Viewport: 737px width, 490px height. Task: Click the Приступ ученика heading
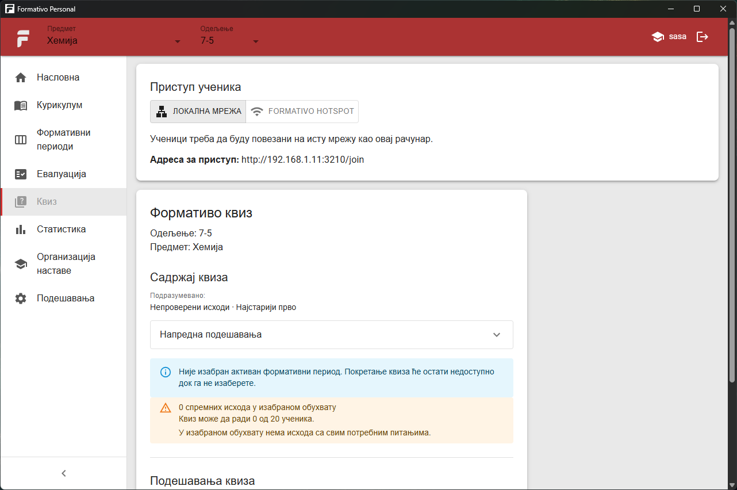point(195,87)
